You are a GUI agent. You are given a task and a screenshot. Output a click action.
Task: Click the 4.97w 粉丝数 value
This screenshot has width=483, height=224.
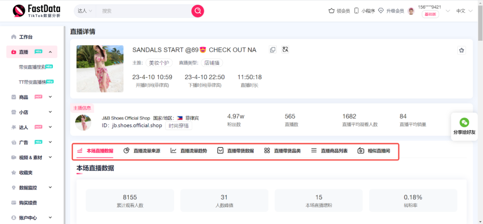pyautogui.click(x=236, y=116)
